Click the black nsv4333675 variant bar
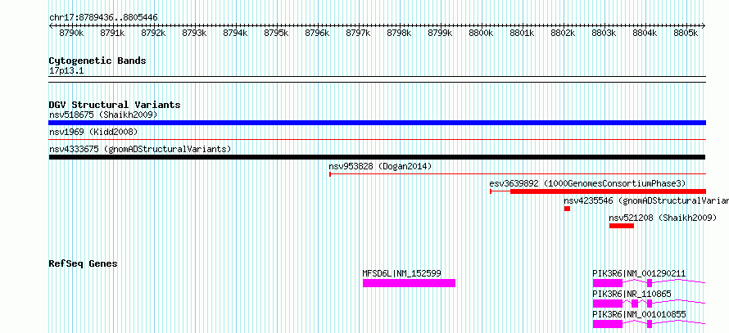Screen dimensions: 729x333 click(x=377, y=157)
